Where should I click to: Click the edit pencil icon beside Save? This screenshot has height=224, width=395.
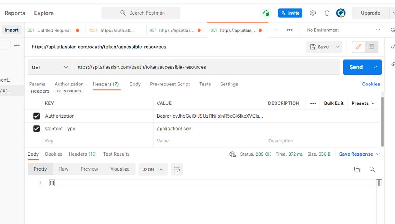click(359, 47)
